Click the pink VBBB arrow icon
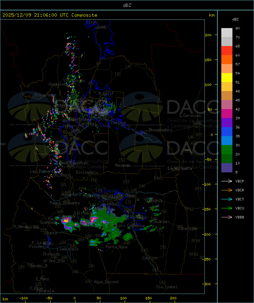The height and width of the screenshot is (303, 254). point(227,217)
